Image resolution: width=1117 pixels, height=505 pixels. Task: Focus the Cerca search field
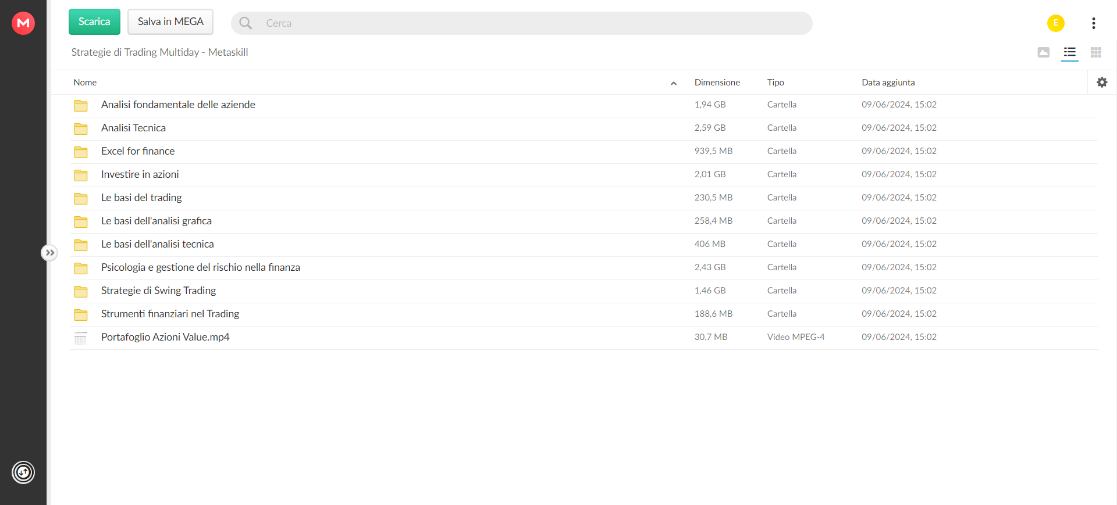click(x=521, y=23)
